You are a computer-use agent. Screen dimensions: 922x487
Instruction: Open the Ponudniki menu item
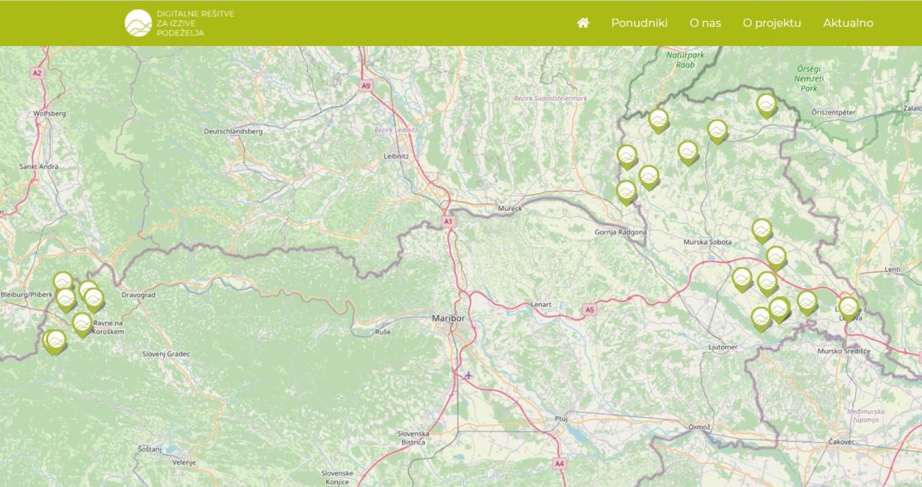point(639,23)
